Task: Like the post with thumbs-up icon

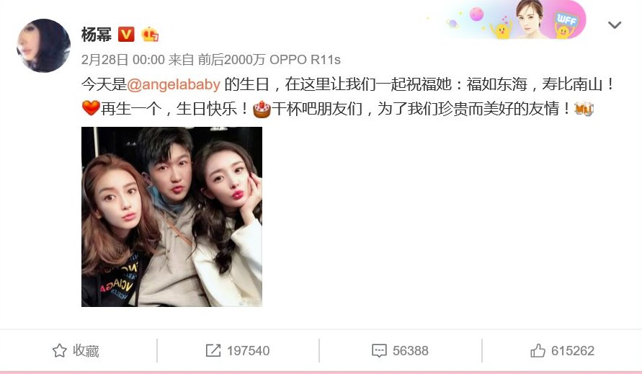Action: (538, 351)
